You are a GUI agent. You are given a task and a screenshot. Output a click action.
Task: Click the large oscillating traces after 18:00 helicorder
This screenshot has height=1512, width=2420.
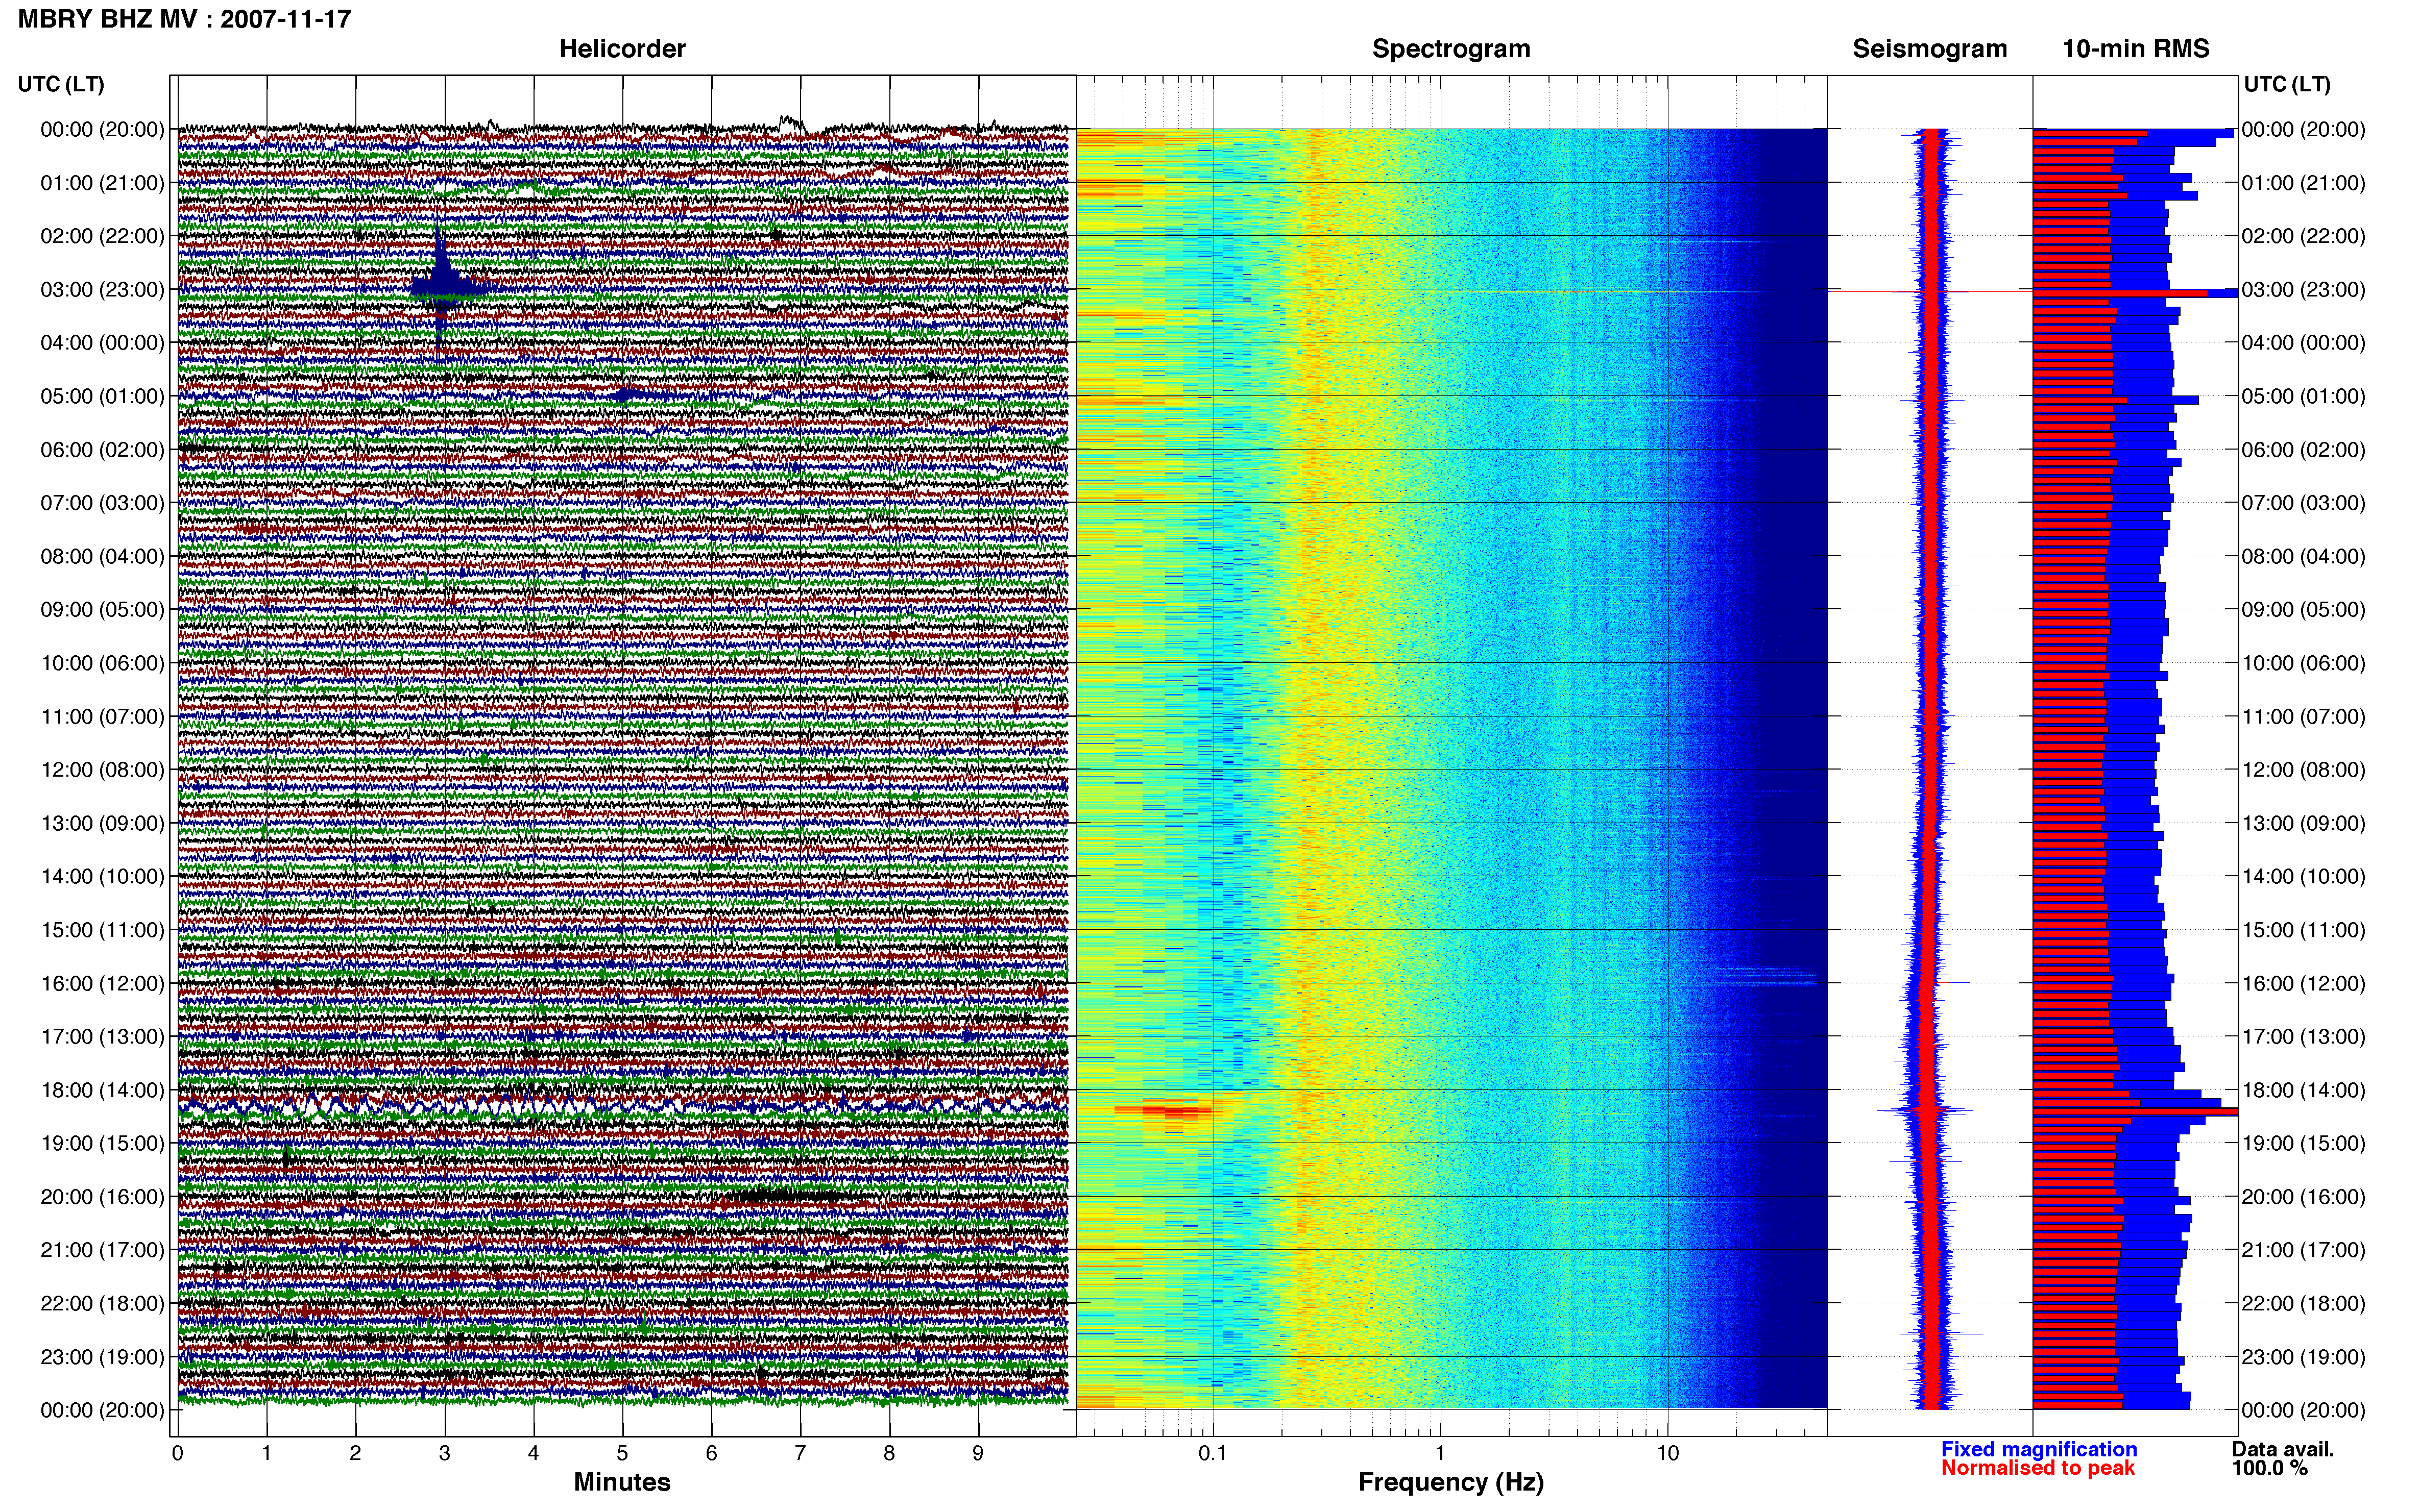click(x=622, y=1105)
